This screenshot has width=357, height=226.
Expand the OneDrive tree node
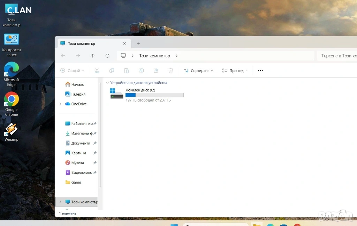click(60, 104)
